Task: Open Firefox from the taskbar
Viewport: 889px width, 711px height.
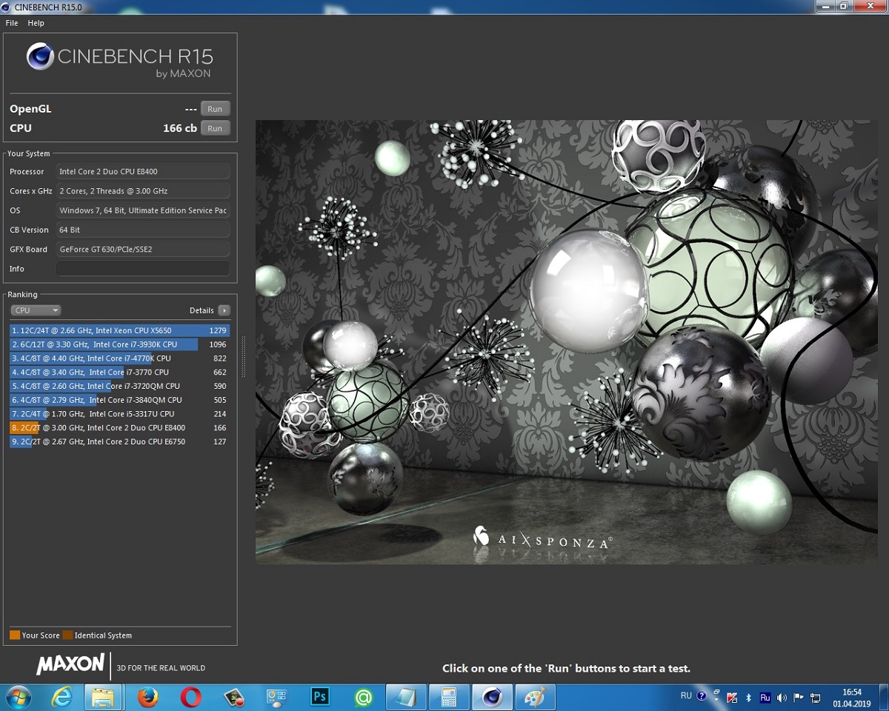Action: click(148, 697)
